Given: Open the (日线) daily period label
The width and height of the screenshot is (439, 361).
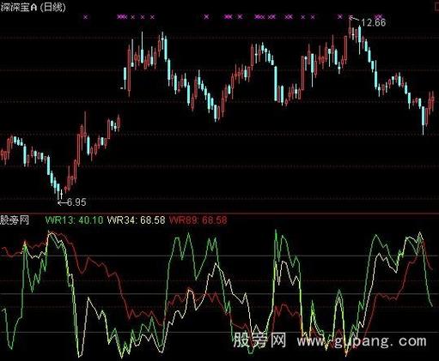Looking at the screenshot, I should point(52,7).
